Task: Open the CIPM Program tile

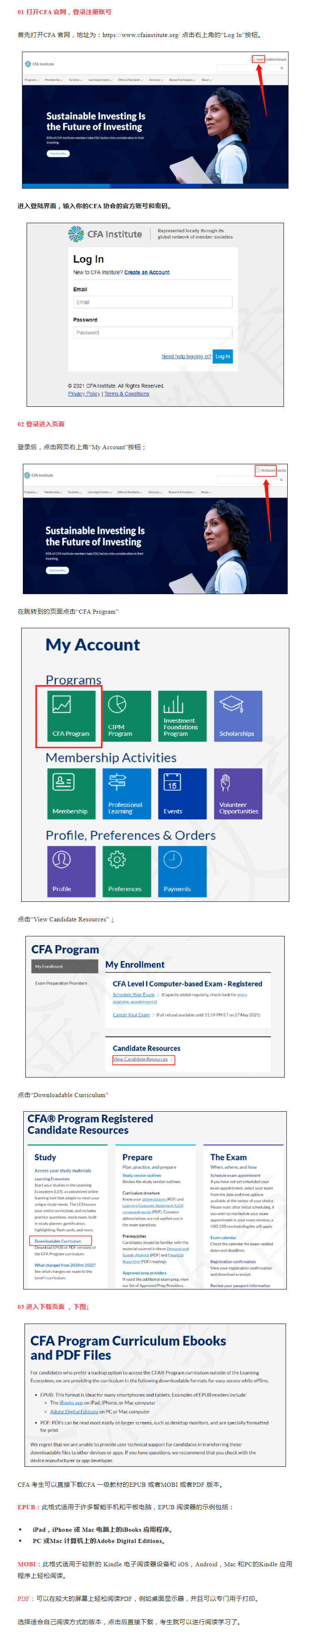Action: click(127, 715)
